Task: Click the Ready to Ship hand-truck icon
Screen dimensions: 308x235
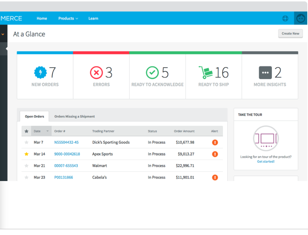Action: pos(206,72)
